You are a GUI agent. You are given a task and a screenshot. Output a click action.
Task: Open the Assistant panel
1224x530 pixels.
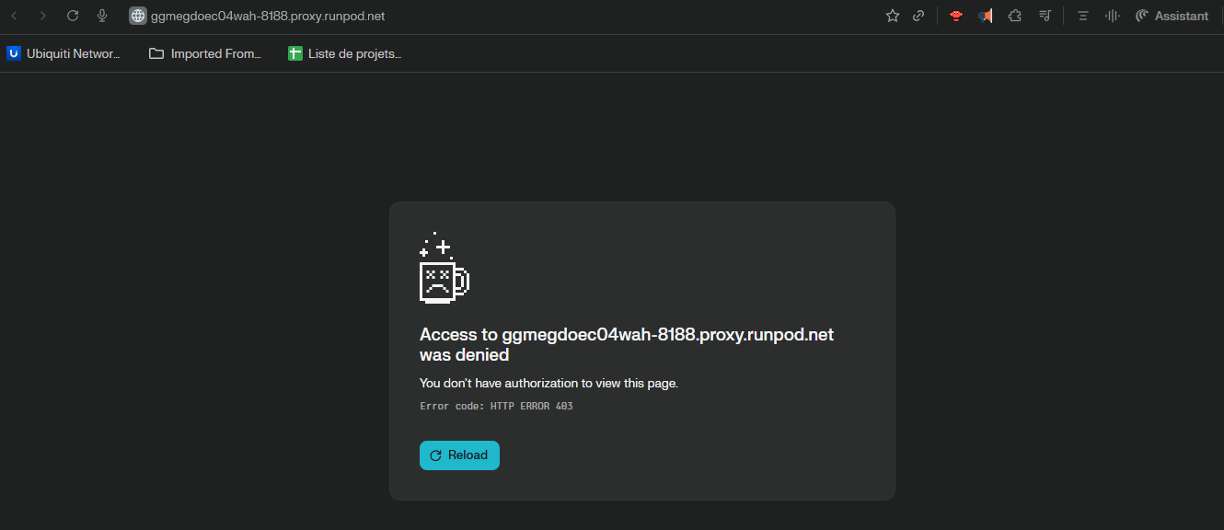(1172, 16)
